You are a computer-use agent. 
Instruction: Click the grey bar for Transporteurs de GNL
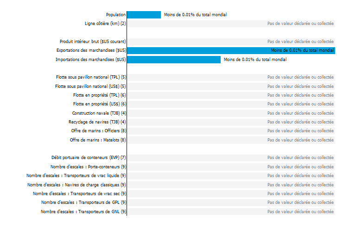[231, 212]
